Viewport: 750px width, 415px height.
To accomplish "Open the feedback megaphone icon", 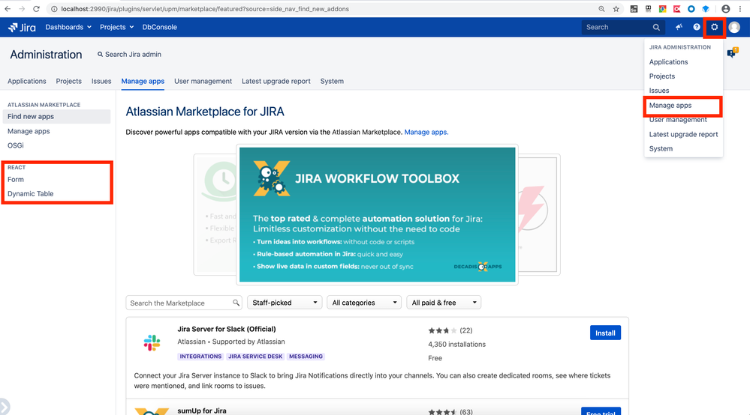I will [x=679, y=27].
